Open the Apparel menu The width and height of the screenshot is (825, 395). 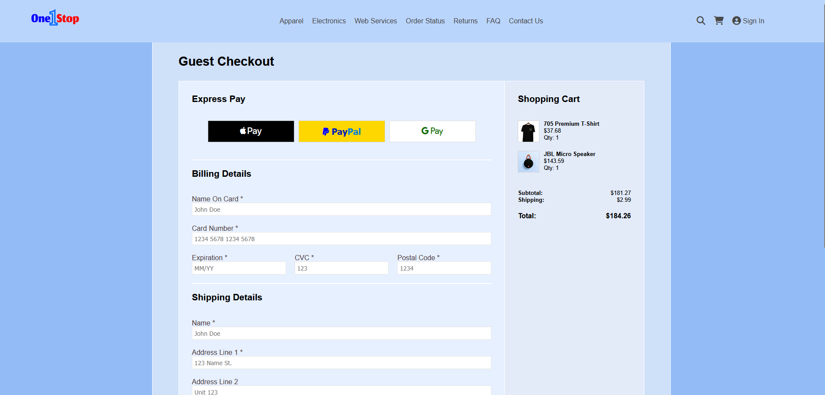[x=291, y=21]
